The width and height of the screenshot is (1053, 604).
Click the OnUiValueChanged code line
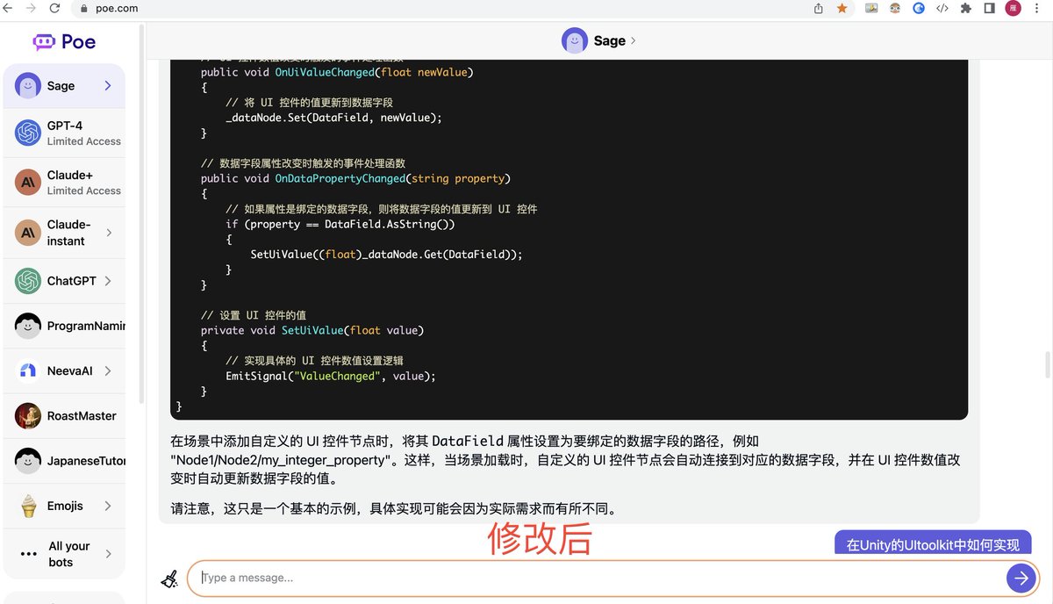337,72
